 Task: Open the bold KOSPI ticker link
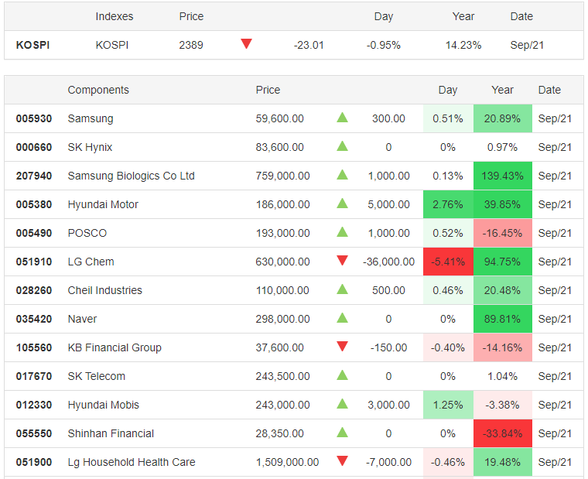coord(33,45)
